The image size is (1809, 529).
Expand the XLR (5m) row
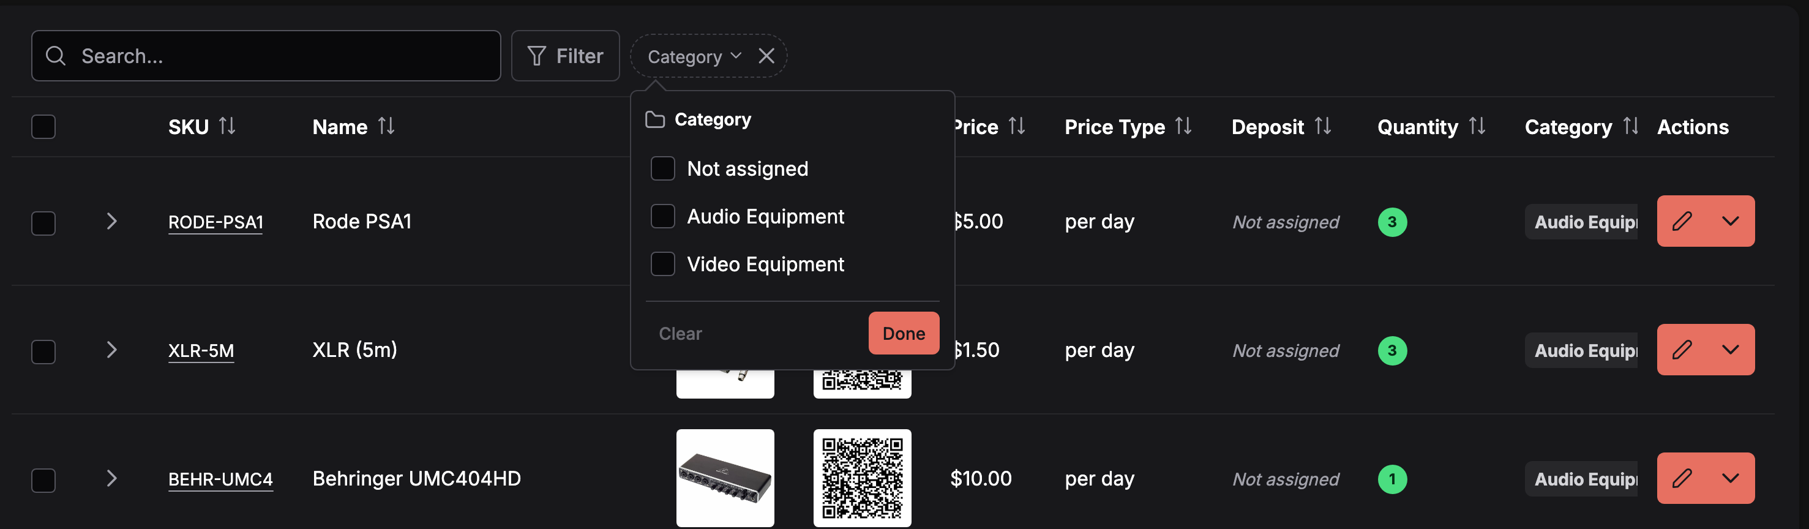point(111,350)
